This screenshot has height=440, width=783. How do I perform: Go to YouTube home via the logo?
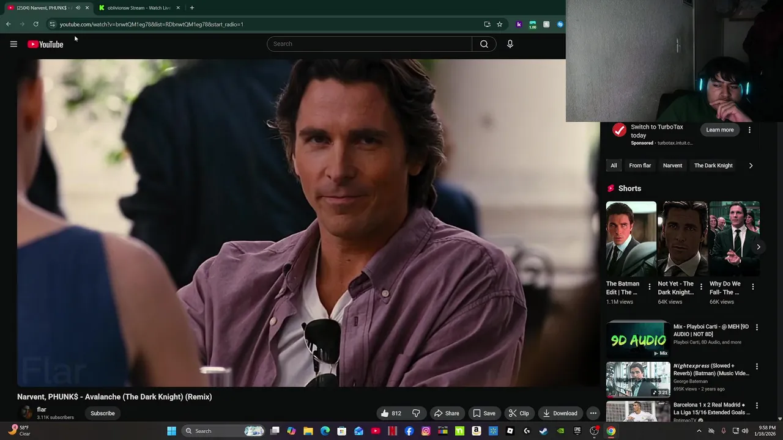(x=45, y=44)
